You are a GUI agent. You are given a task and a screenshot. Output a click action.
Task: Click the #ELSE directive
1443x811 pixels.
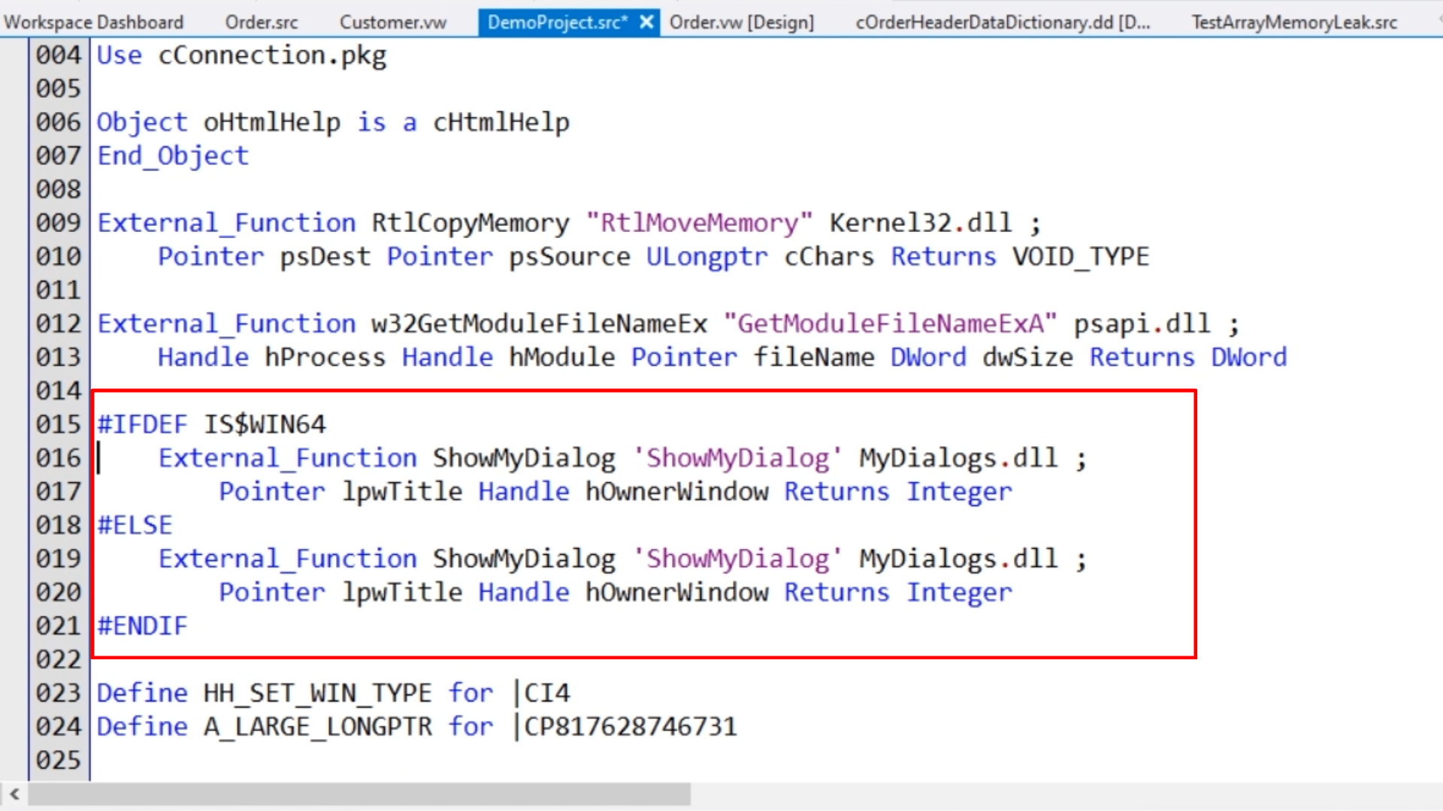click(135, 525)
